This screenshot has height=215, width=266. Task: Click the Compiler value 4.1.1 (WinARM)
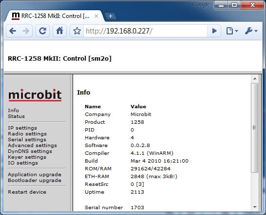(x=152, y=153)
